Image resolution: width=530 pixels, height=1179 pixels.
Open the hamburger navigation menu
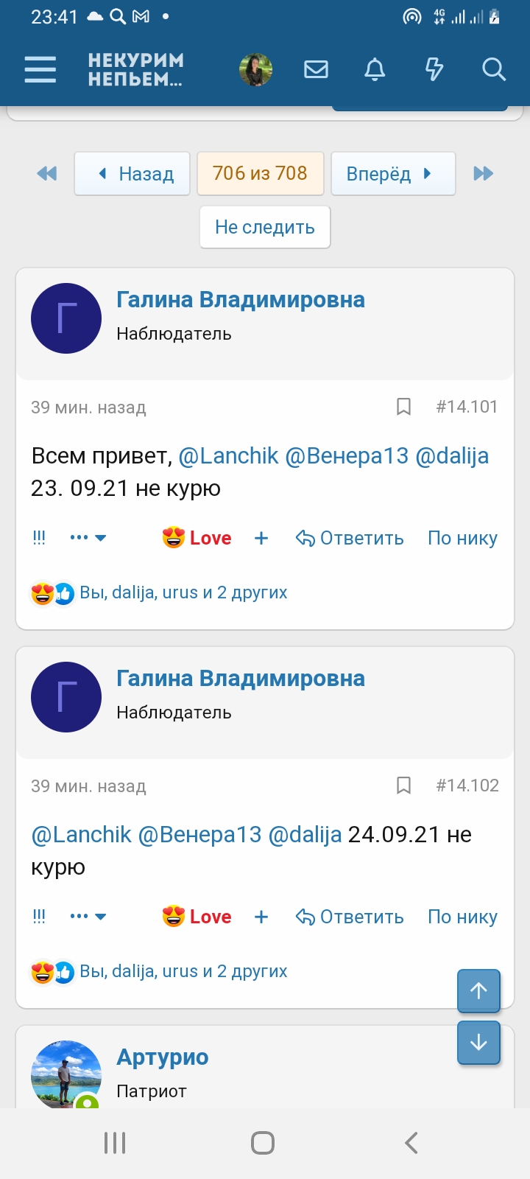tap(40, 69)
